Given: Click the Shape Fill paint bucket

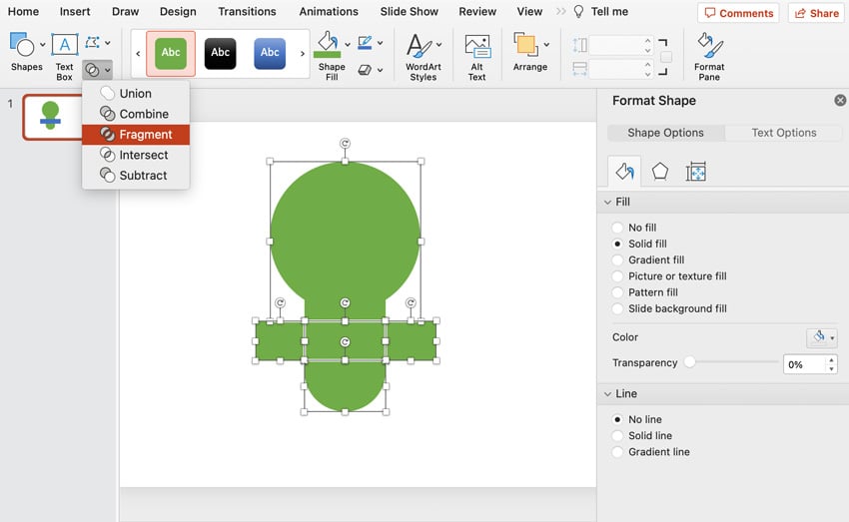Looking at the screenshot, I should tap(328, 44).
